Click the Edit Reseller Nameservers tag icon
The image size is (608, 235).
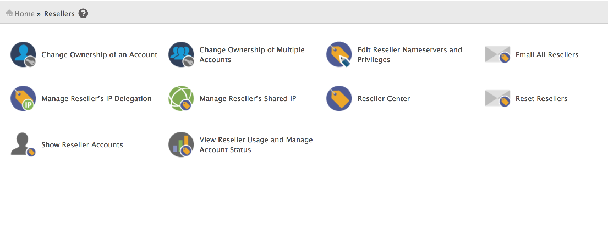point(339,54)
